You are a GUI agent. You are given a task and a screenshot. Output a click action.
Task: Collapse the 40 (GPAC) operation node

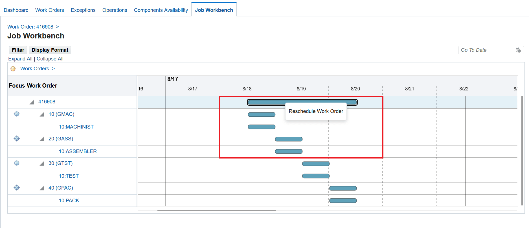click(42, 188)
